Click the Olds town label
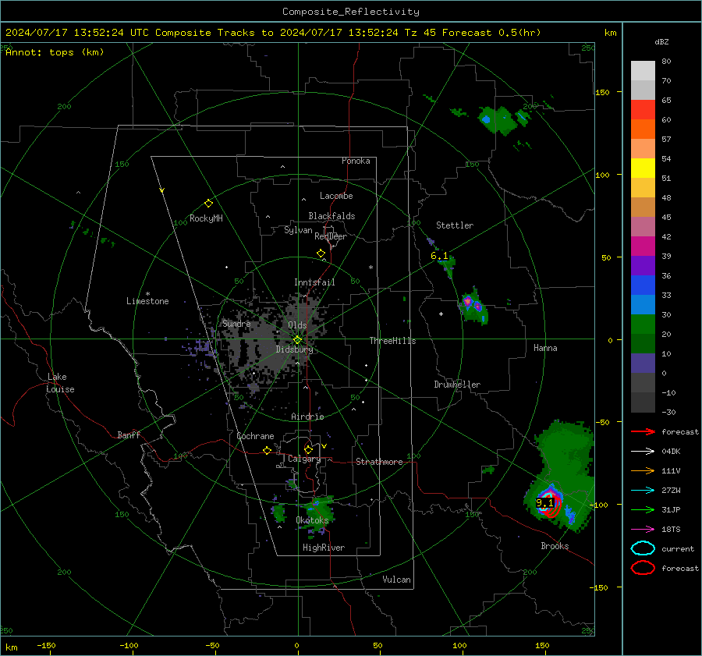This screenshot has height=656, width=702. (297, 325)
